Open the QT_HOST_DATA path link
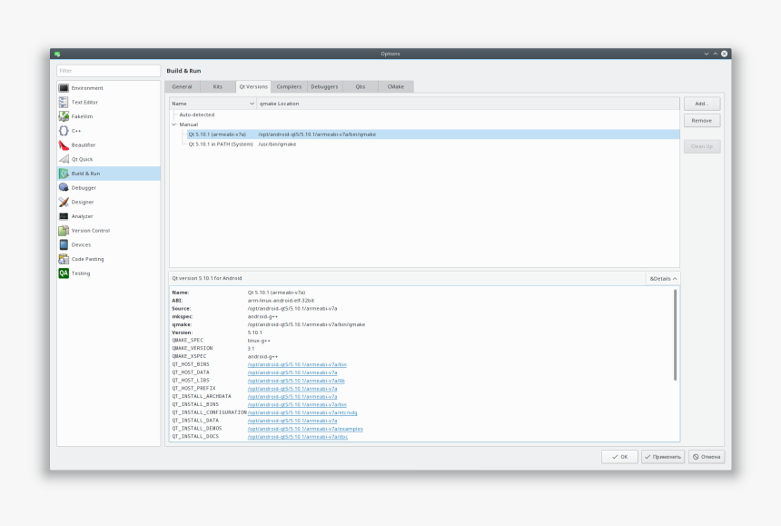Screen dimensions: 781x526 tap(292, 372)
